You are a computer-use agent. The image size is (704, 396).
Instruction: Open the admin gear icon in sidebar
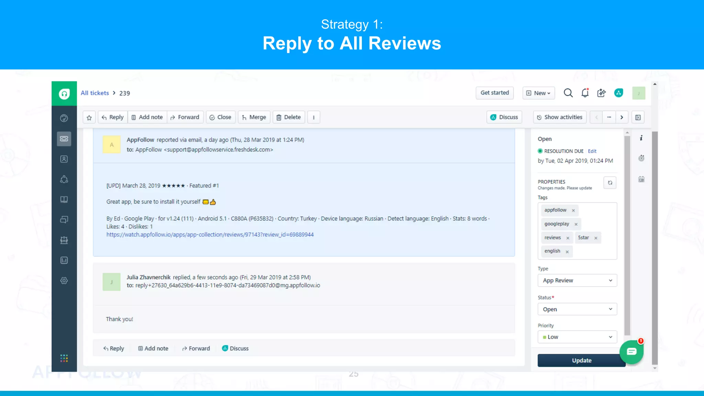click(64, 280)
